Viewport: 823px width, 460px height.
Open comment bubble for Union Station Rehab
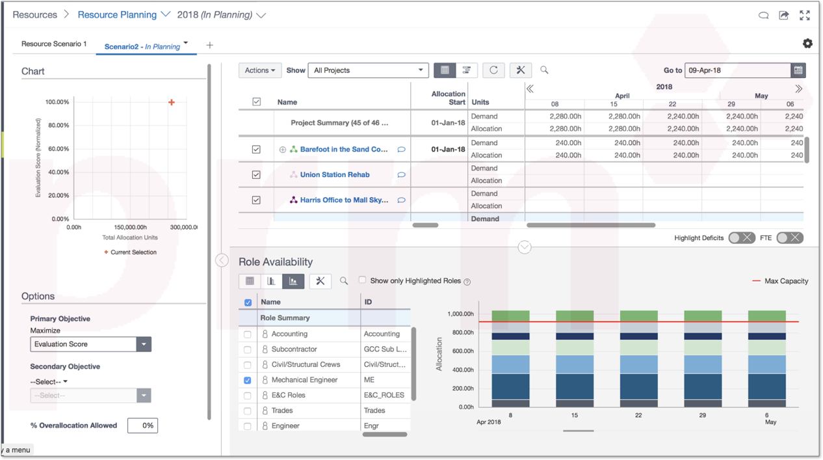[401, 175]
